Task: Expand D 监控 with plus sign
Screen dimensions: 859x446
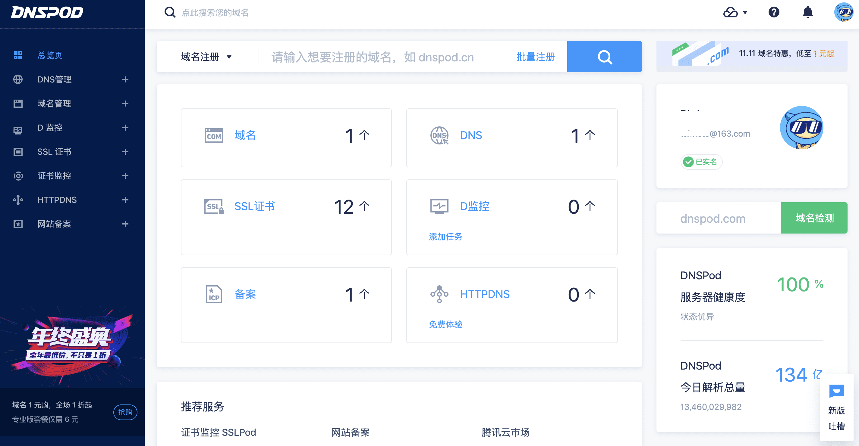Action: coord(125,128)
